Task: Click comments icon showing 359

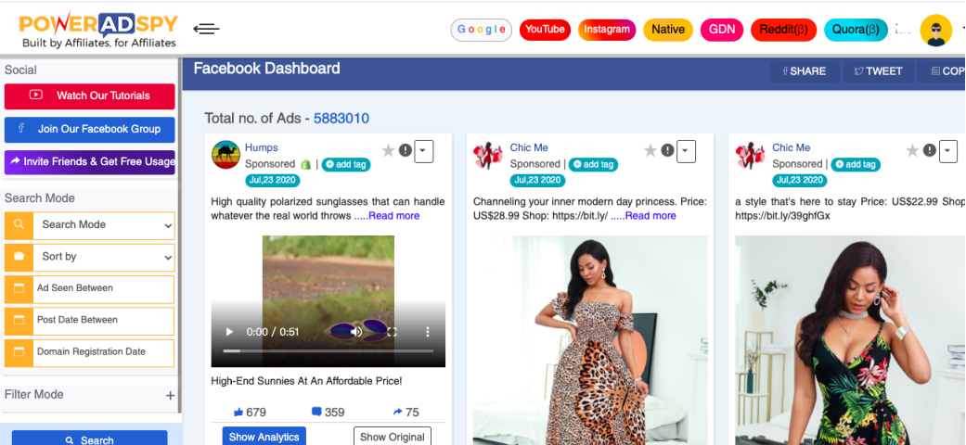Action: (x=316, y=412)
